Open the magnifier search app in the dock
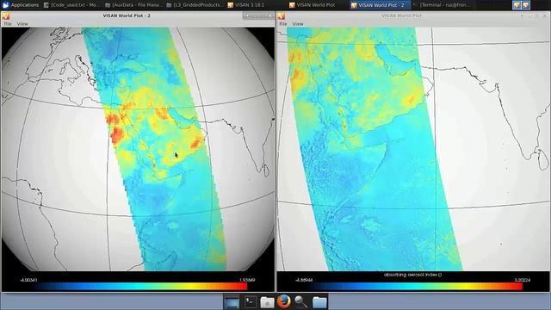551x310 pixels. click(x=300, y=302)
